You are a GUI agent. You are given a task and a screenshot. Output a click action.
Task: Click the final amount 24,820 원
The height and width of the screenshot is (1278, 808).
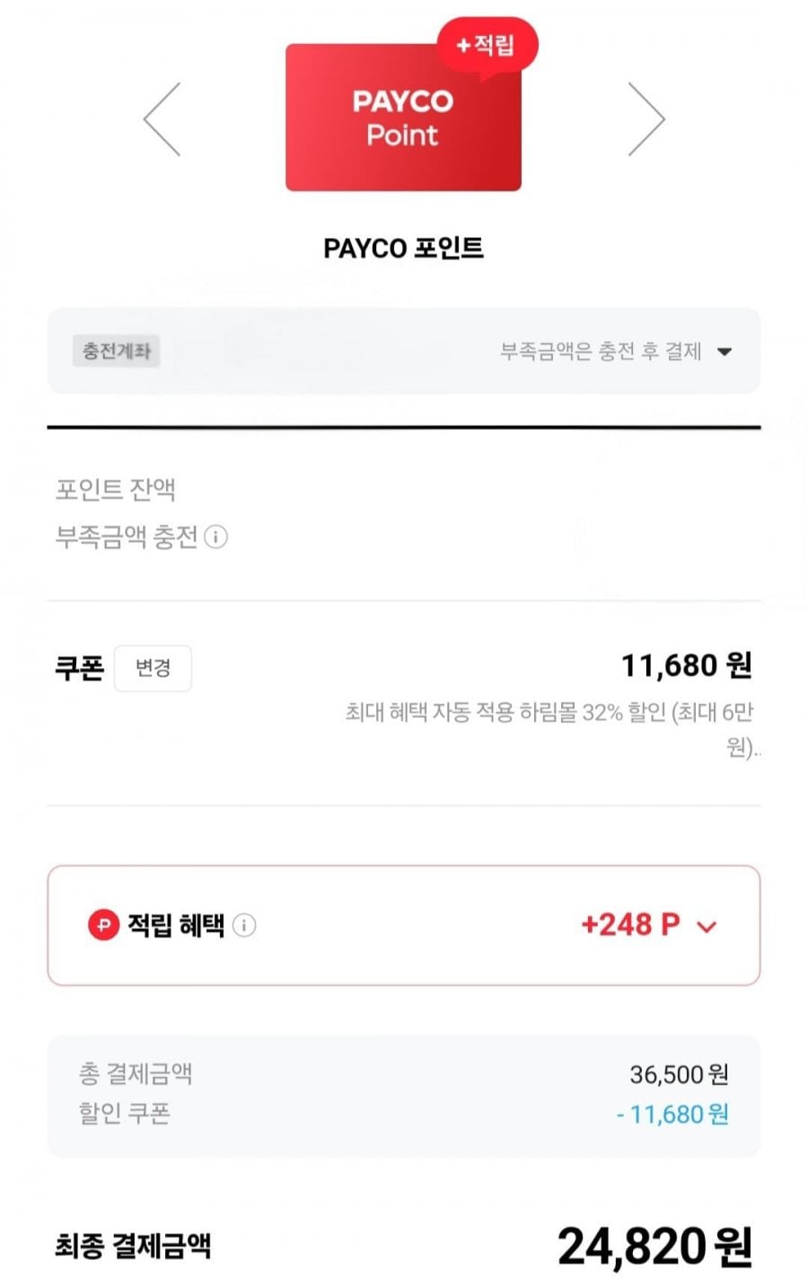pos(654,1247)
